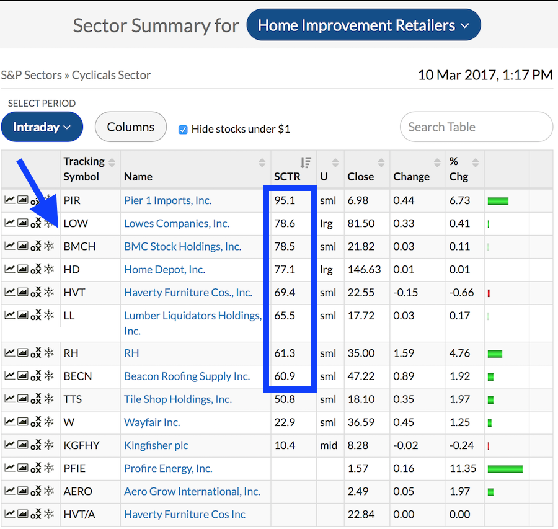This screenshot has height=529, width=558.
Task: Open point & figure icon for KGFHY
Action: tap(35, 445)
